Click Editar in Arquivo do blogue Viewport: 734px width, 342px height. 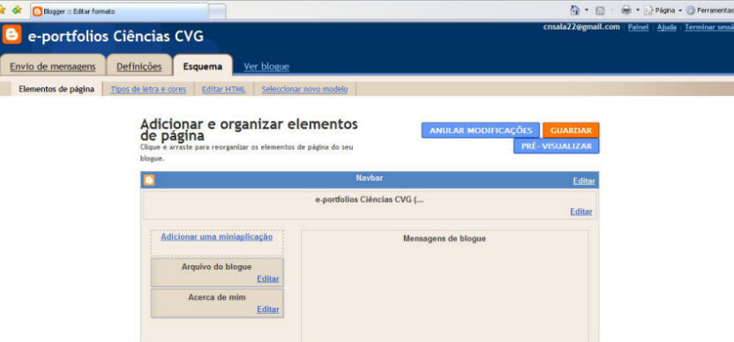268,279
